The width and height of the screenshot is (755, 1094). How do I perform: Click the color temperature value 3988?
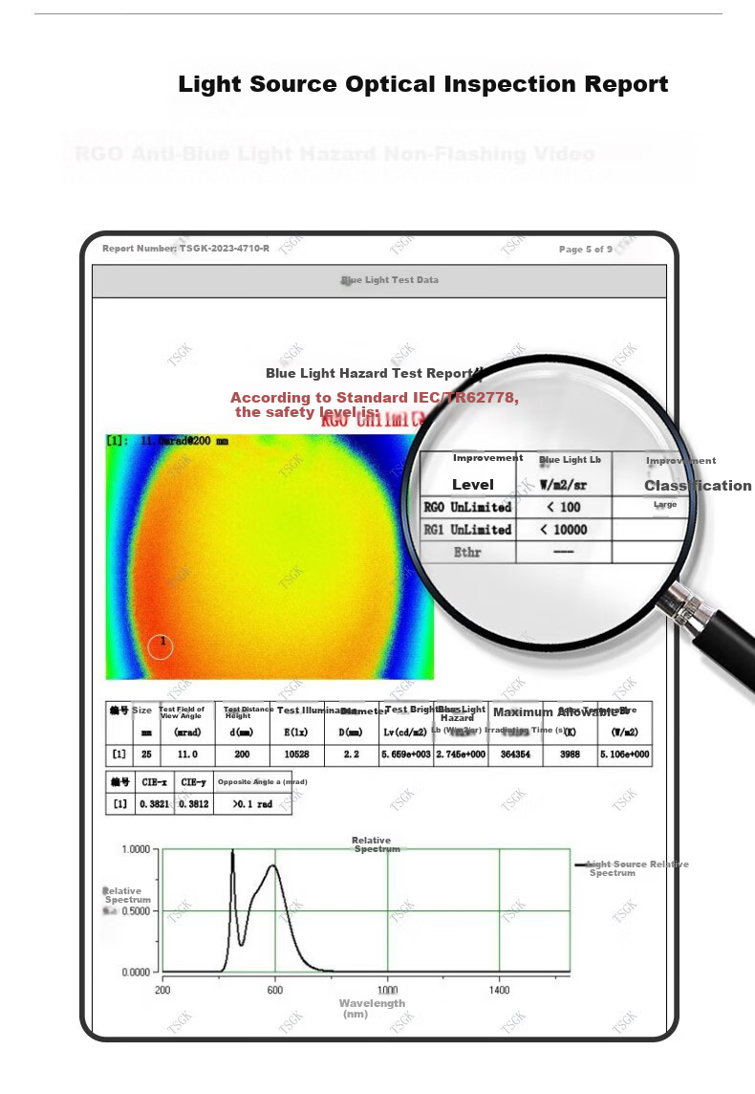(570, 755)
